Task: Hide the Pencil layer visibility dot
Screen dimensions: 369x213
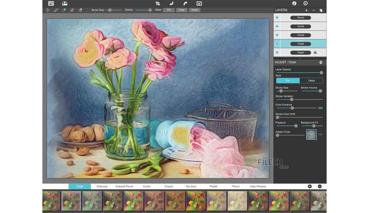Action: point(277,18)
